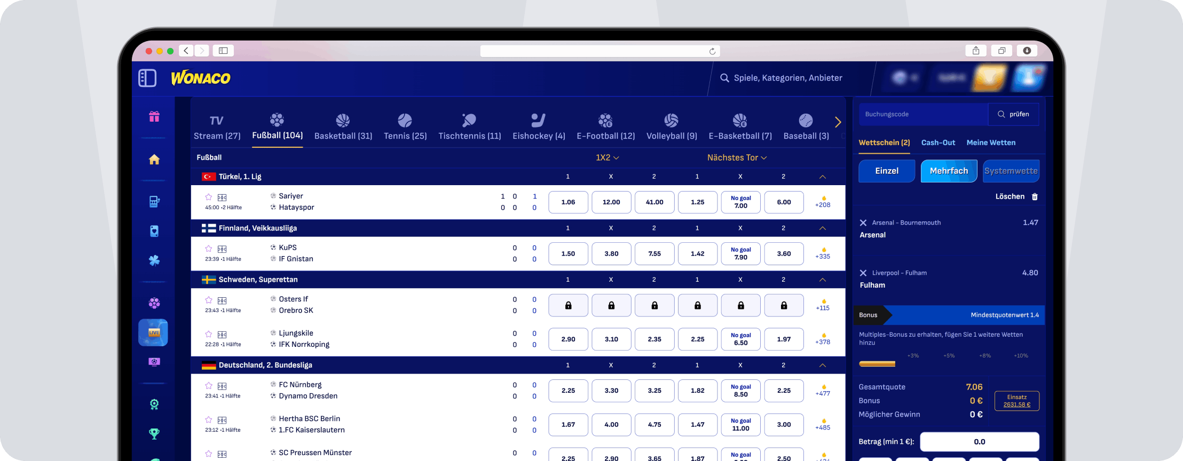Open the Cash-Out tab
This screenshot has height=461, width=1183.
(x=938, y=143)
